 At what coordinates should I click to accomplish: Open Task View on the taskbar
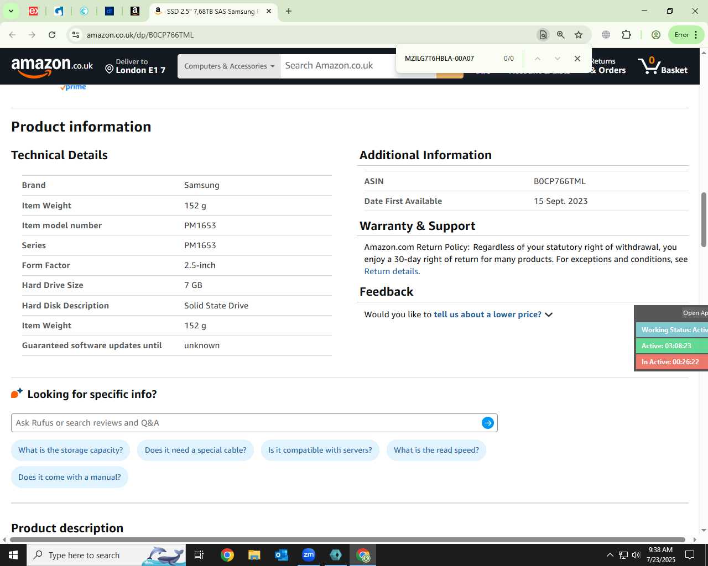[199, 555]
